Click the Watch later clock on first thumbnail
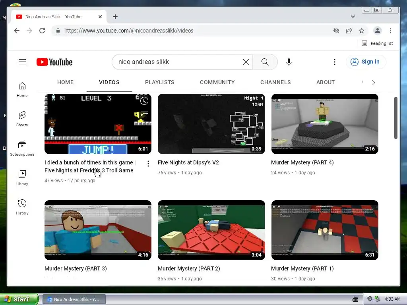This screenshot has height=305, width=407. tap(144, 101)
